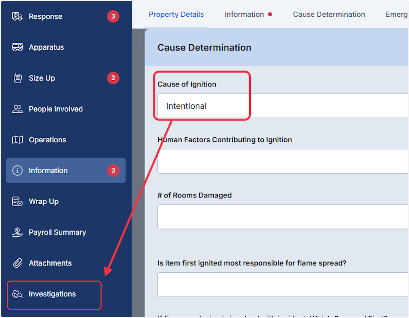
Task: Click the Wrap Up checklist icon
Action: [x=17, y=202]
